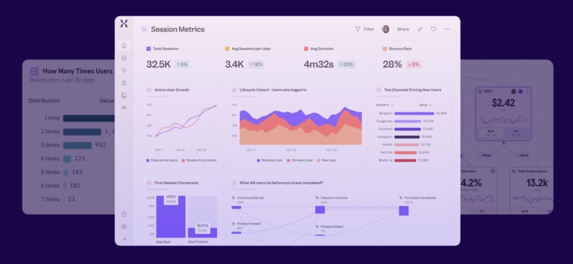Click the Bounce Rate orange swatch

click(x=385, y=48)
